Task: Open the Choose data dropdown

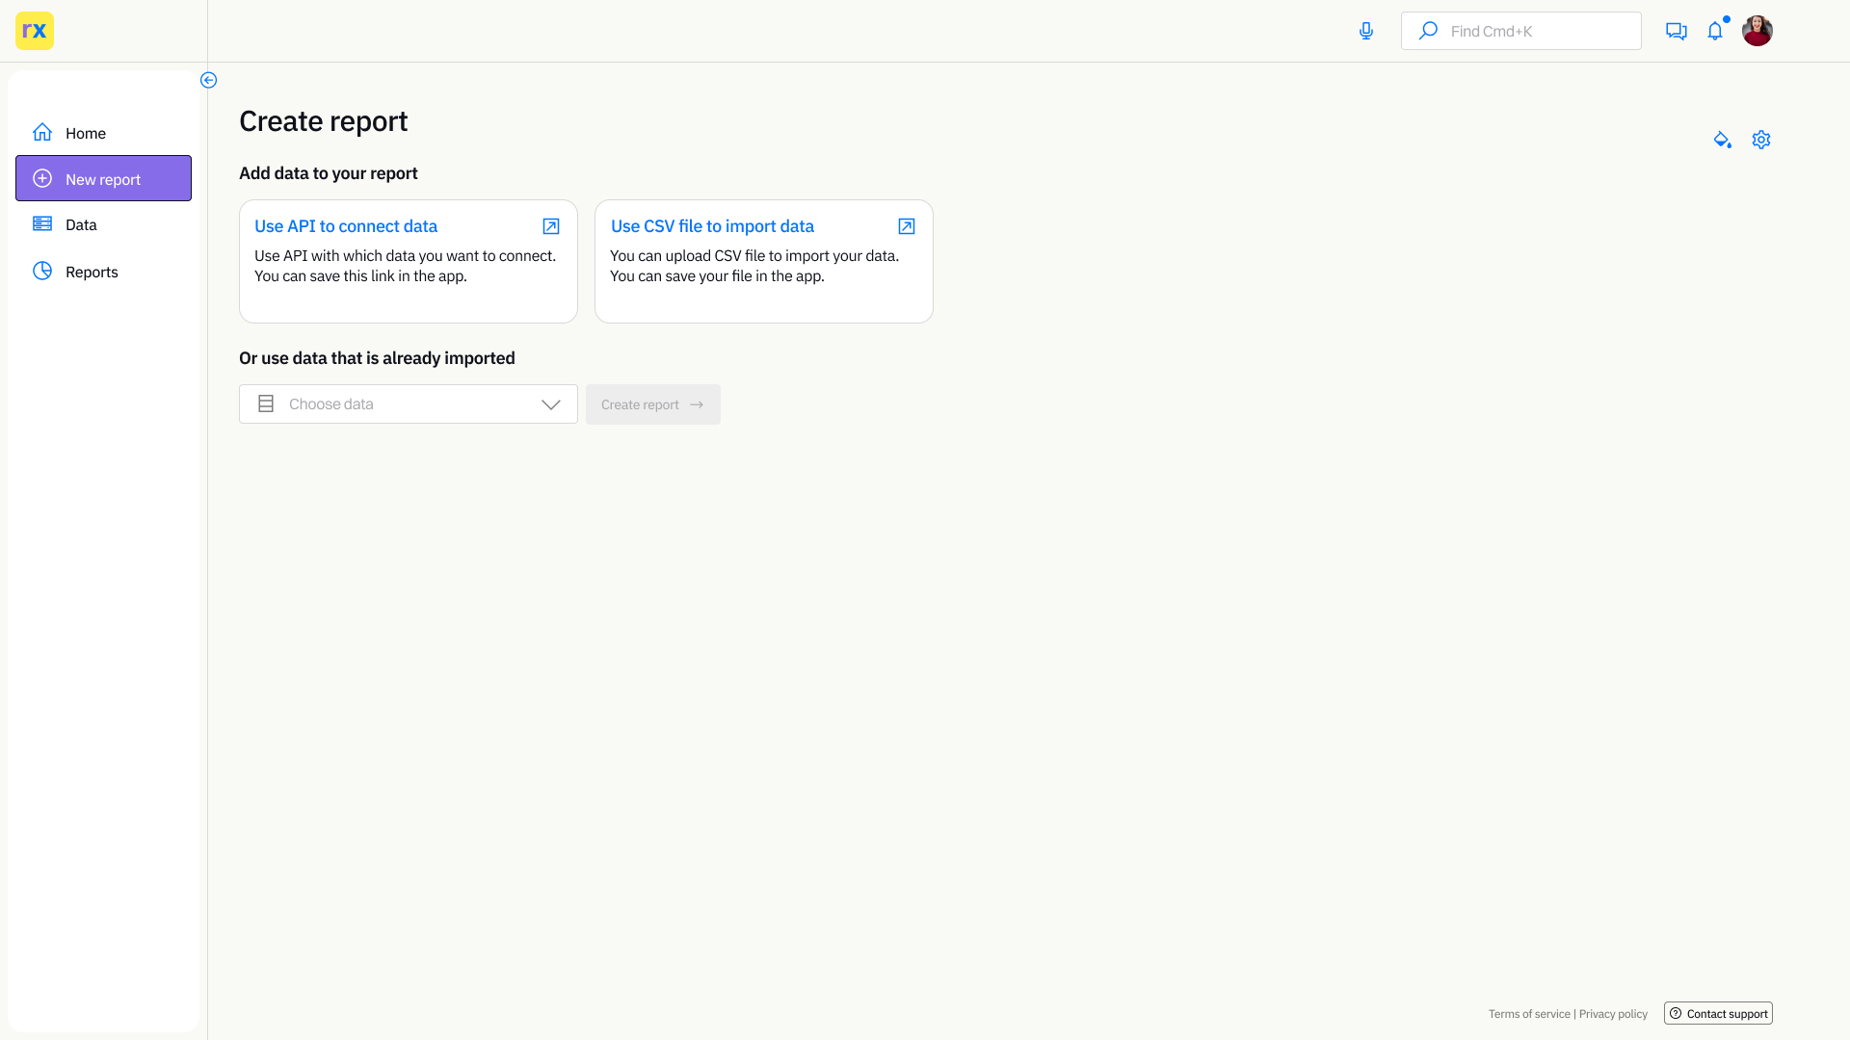Action: click(x=409, y=404)
